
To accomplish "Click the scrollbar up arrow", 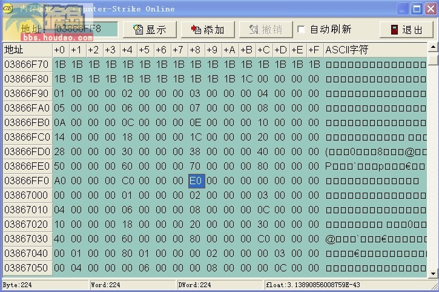I will (433, 47).
